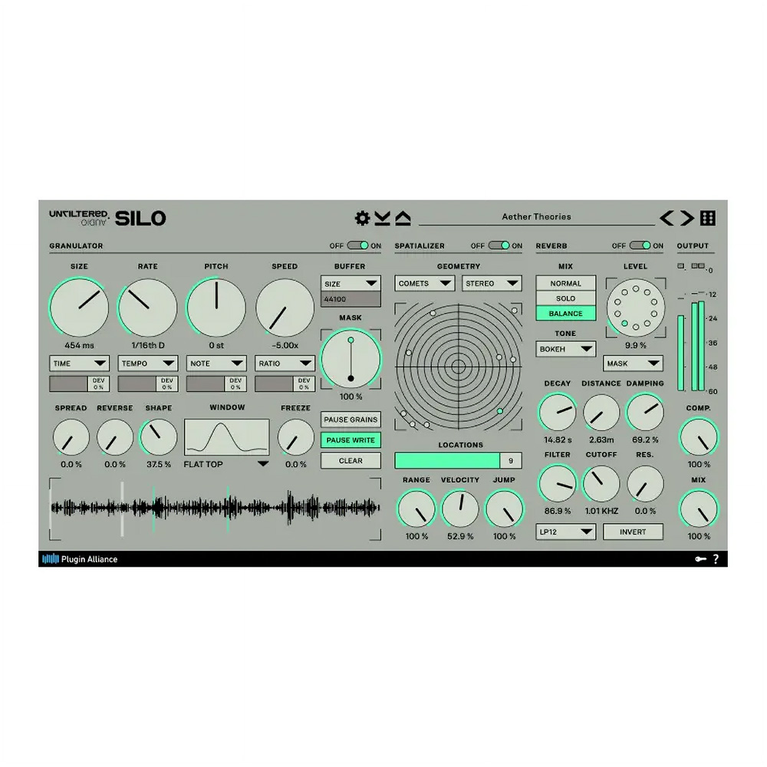The image size is (767, 767).
Task: Open the COMETS geometry dropdown
Action: tap(425, 283)
